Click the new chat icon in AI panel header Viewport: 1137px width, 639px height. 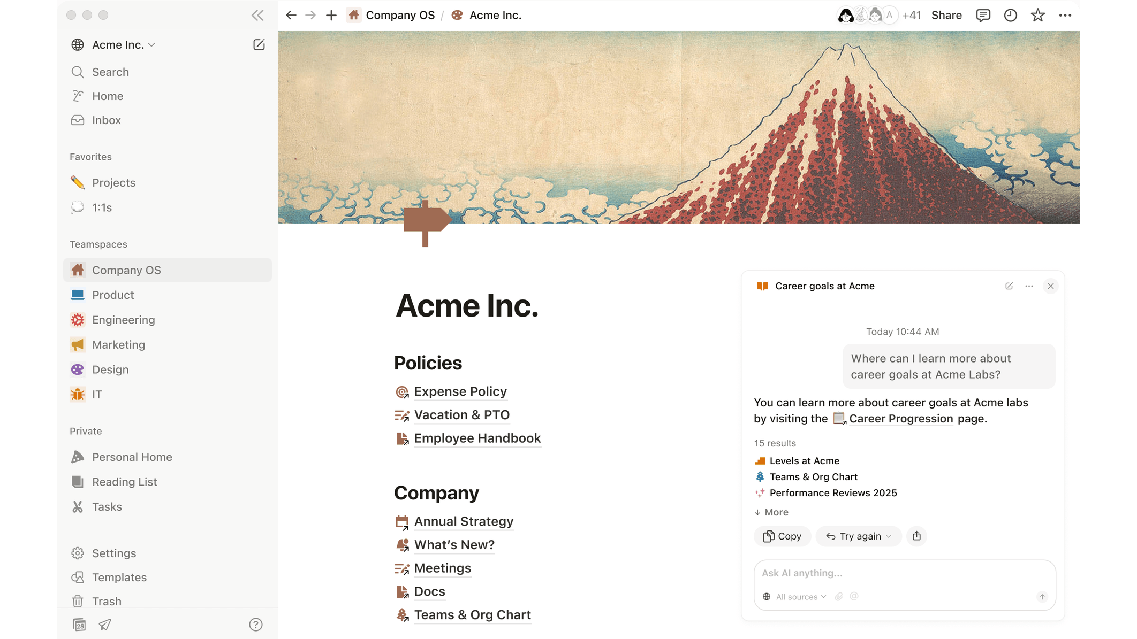point(1009,286)
